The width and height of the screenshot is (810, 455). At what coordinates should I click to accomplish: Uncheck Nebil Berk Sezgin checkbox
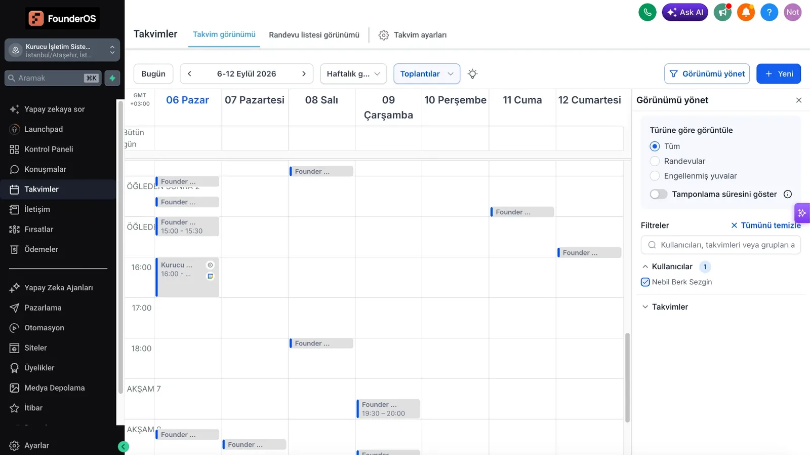coord(645,282)
